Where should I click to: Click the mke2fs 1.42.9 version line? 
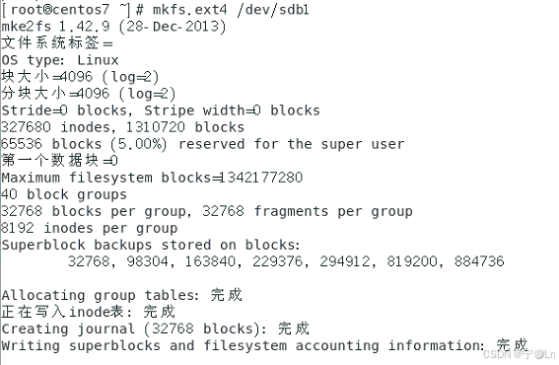coord(113,27)
